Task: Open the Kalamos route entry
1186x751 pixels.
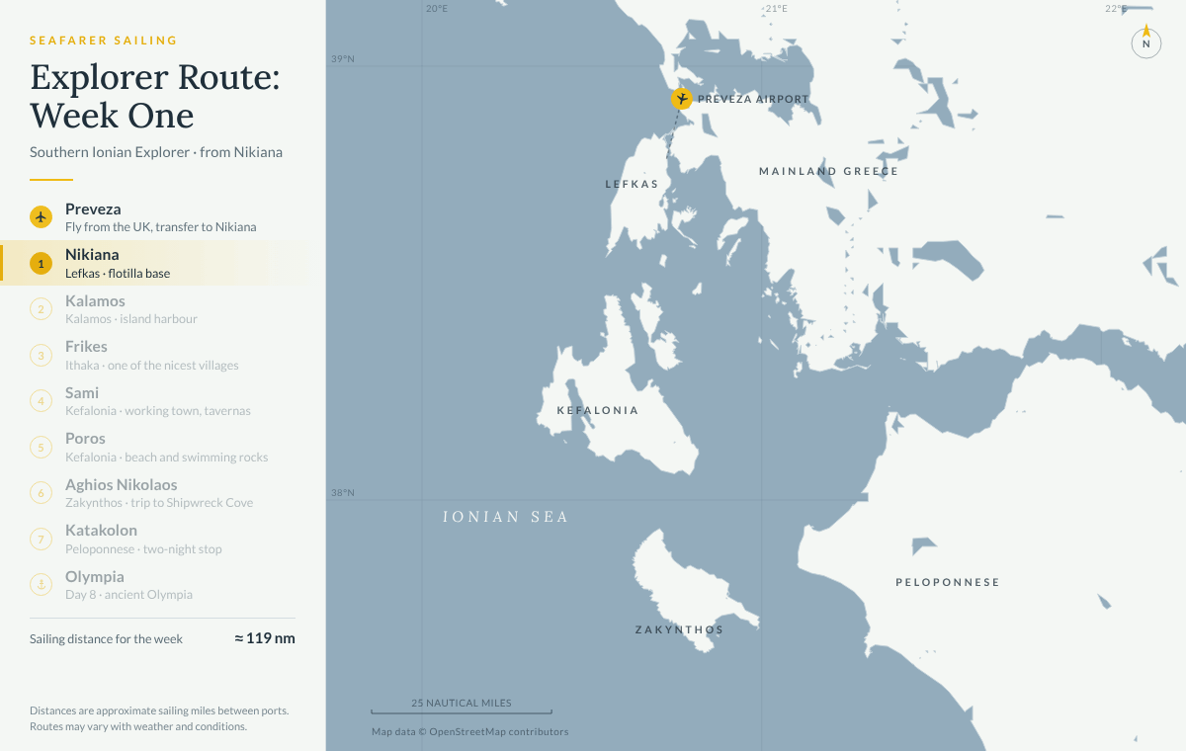Action: (162, 309)
